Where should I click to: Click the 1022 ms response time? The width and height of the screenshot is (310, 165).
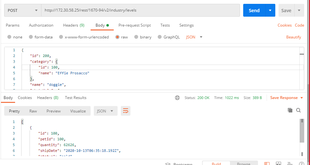[x=232, y=98]
